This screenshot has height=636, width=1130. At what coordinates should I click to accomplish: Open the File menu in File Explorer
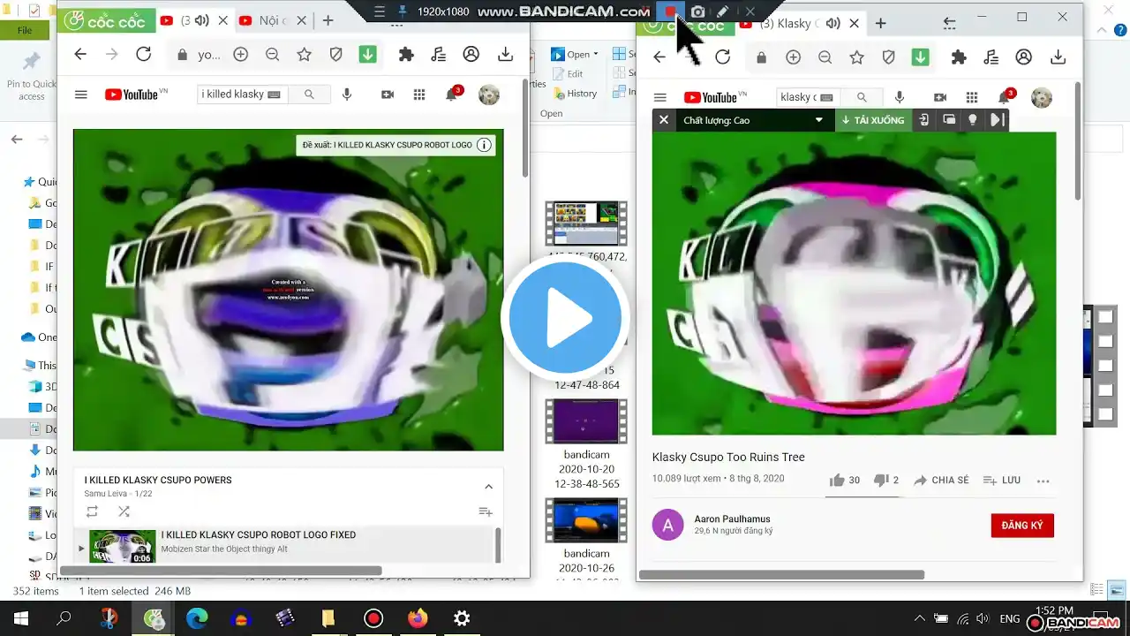(25, 29)
